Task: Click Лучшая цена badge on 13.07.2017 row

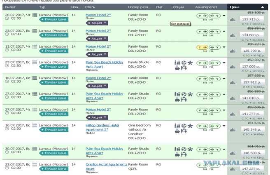Action: click(x=54, y=51)
